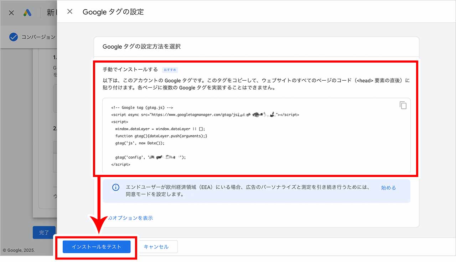Click the Google タグの設定 panel title

click(x=113, y=12)
